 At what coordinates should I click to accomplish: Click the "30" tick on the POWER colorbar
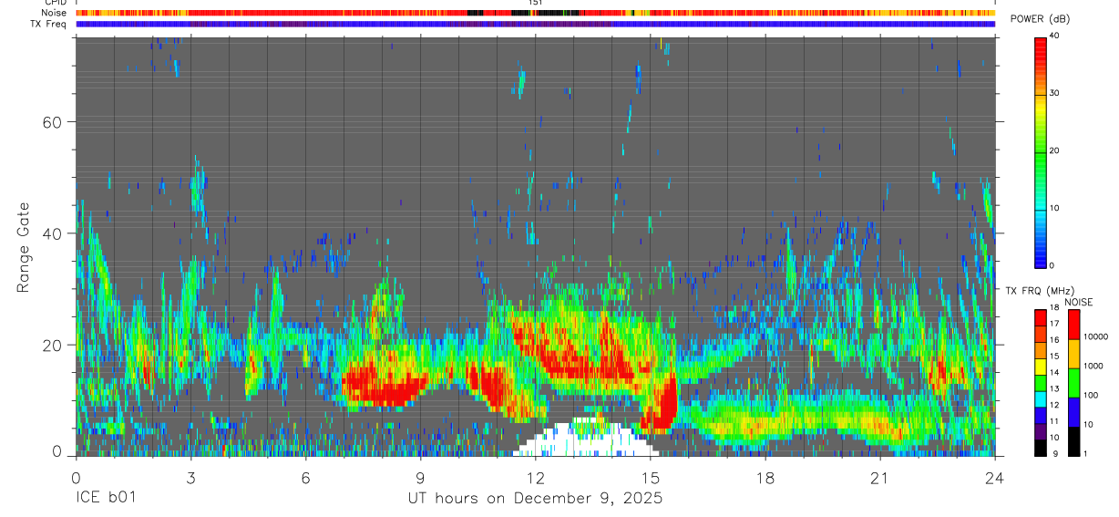coord(1055,93)
